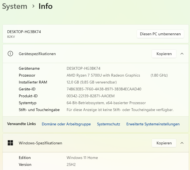This screenshot has width=190, height=170.
Task: Click the Stift- und Toucheingabe label
Action: [x=39, y=110]
